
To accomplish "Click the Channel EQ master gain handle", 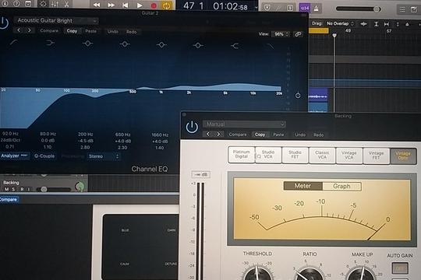I will coord(298,95).
